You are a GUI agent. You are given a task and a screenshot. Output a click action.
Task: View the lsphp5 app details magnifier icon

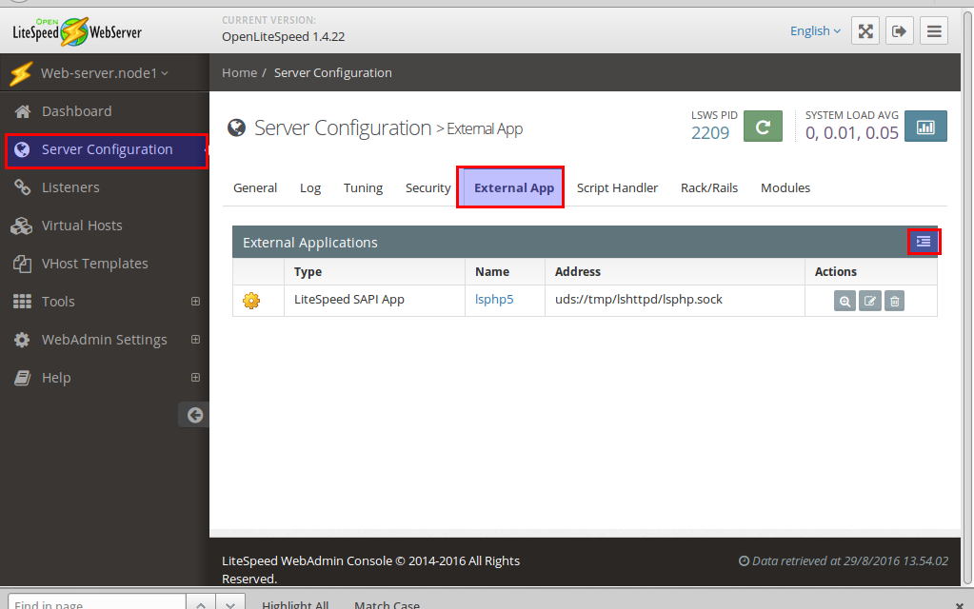tap(845, 301)
